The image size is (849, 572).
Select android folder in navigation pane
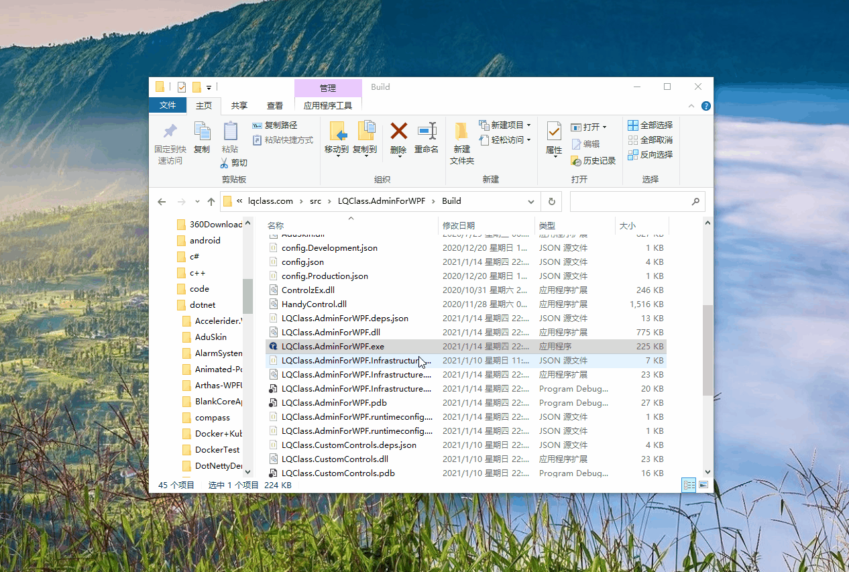[198, 241]
